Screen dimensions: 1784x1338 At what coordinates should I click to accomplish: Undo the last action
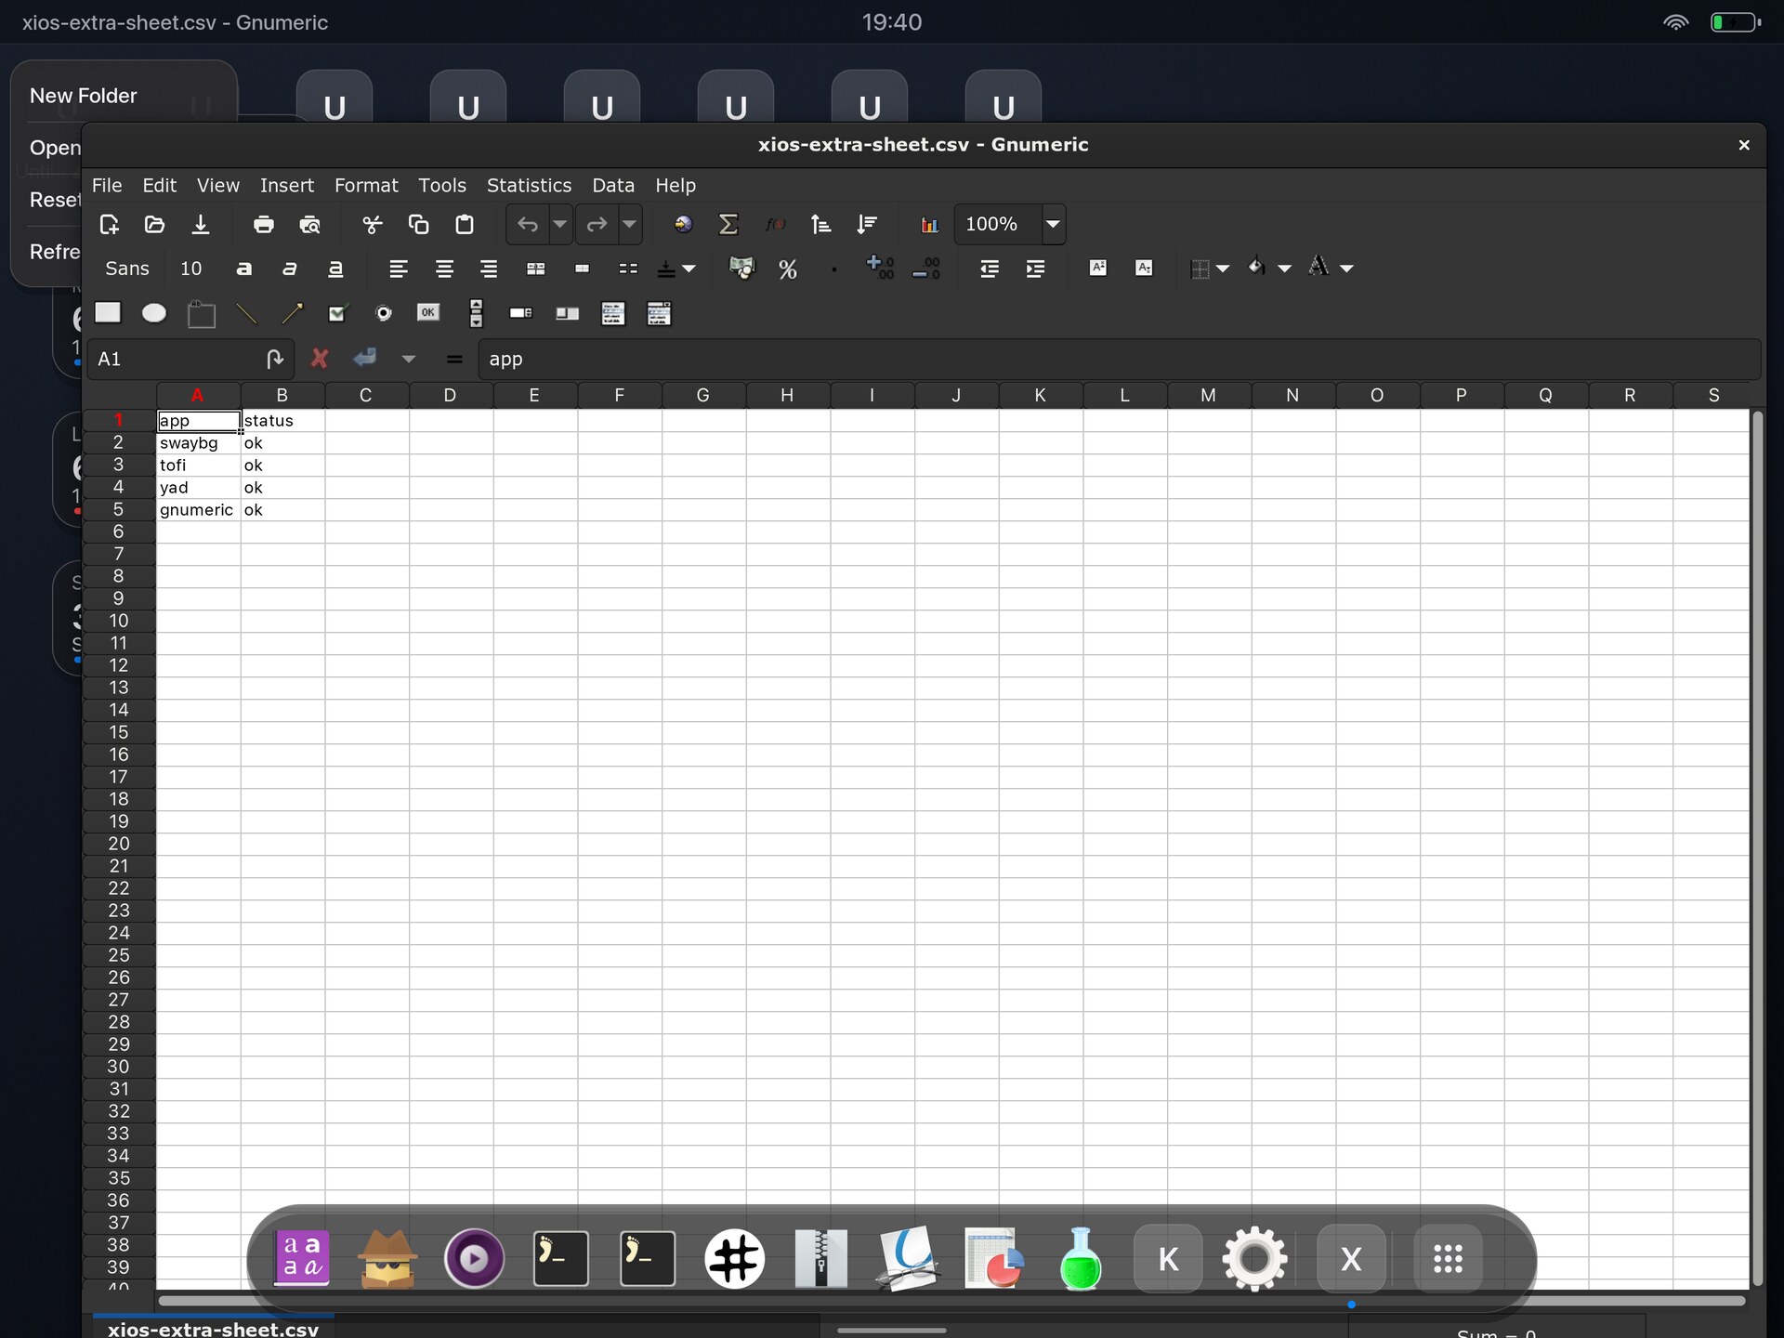pyautogui.click(x=528, y=224)
